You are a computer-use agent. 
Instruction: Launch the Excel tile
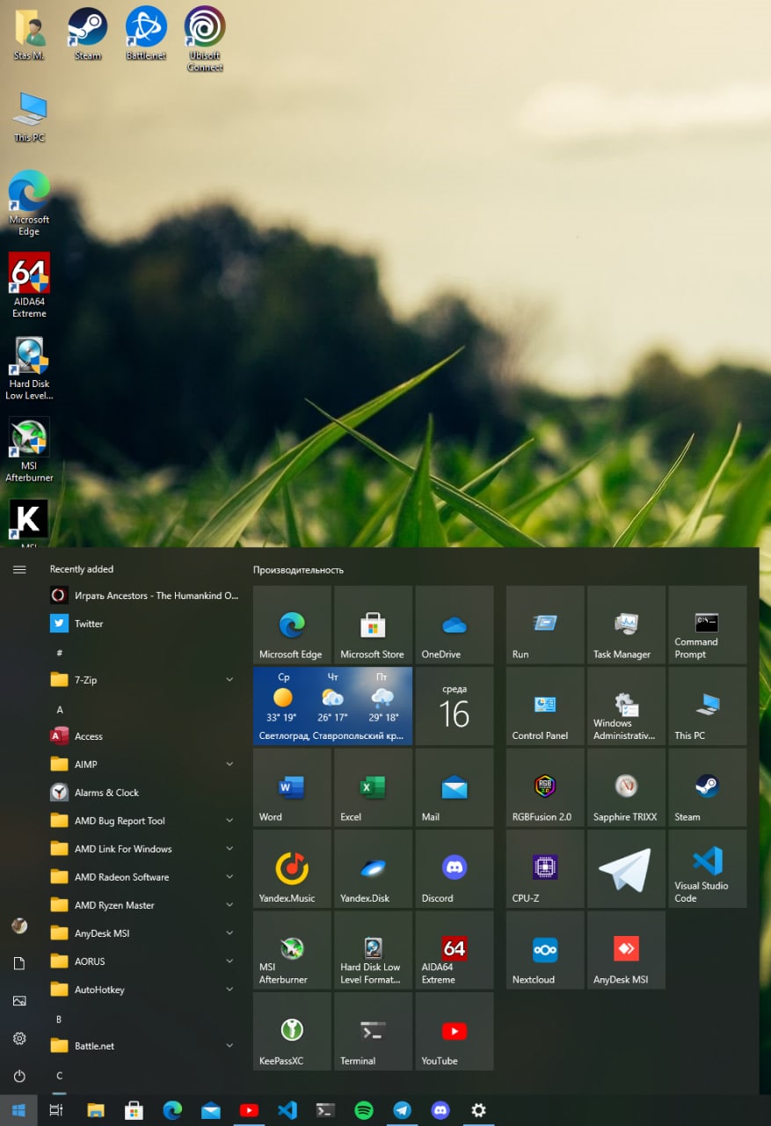[373, 787]
